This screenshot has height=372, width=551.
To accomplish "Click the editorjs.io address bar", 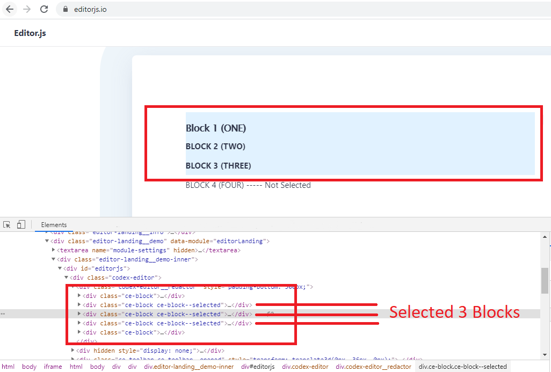I will [302, 9].
